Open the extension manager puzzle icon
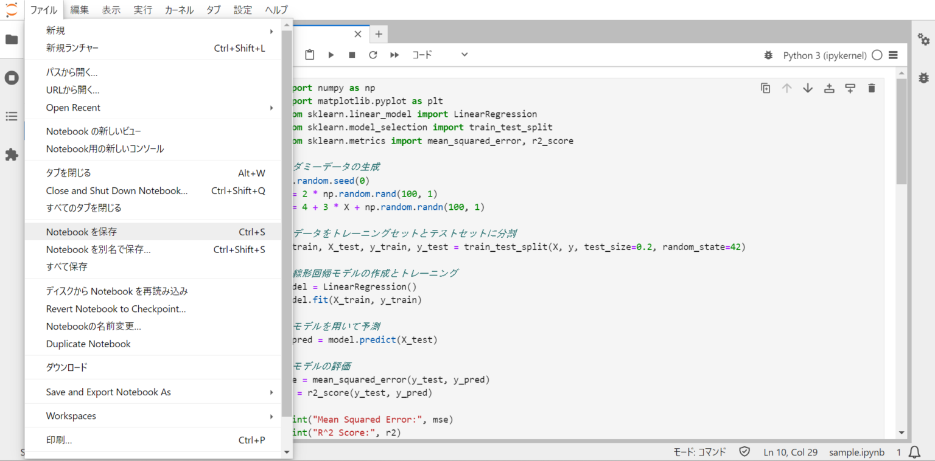The width and height of the screenshot is (935, 461). 12,155
